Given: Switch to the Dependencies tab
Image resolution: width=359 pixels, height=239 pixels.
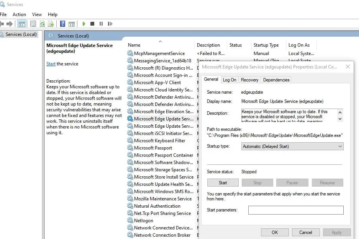Looking at the screenshot, I should 276,80.
